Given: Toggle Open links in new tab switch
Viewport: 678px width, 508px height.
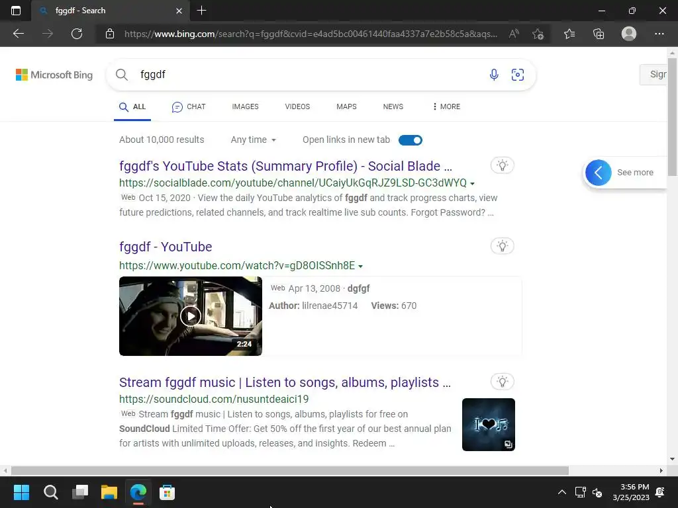Looking at the screenshot, I should pos(411,140).
